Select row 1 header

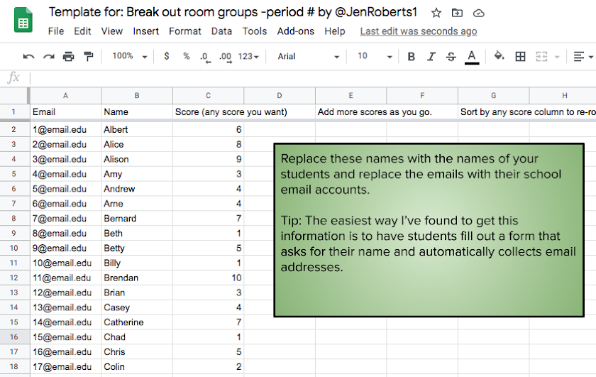pos(13,112)
